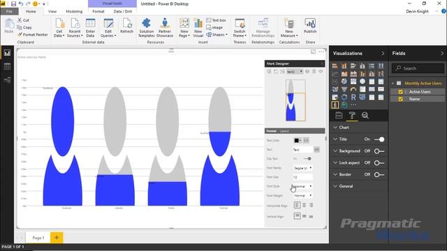Uncheck the Active Users field checkbox
Image resolution: width=447 pixels, height=251 pixels.
click(x=400, y=91)
